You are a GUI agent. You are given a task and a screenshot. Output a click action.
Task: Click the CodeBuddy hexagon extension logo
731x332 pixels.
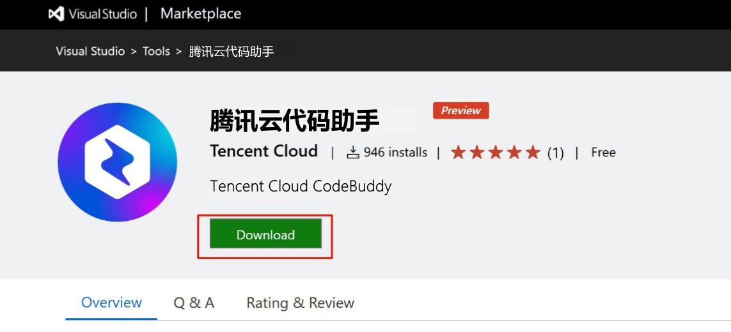[x=117, y=162]
